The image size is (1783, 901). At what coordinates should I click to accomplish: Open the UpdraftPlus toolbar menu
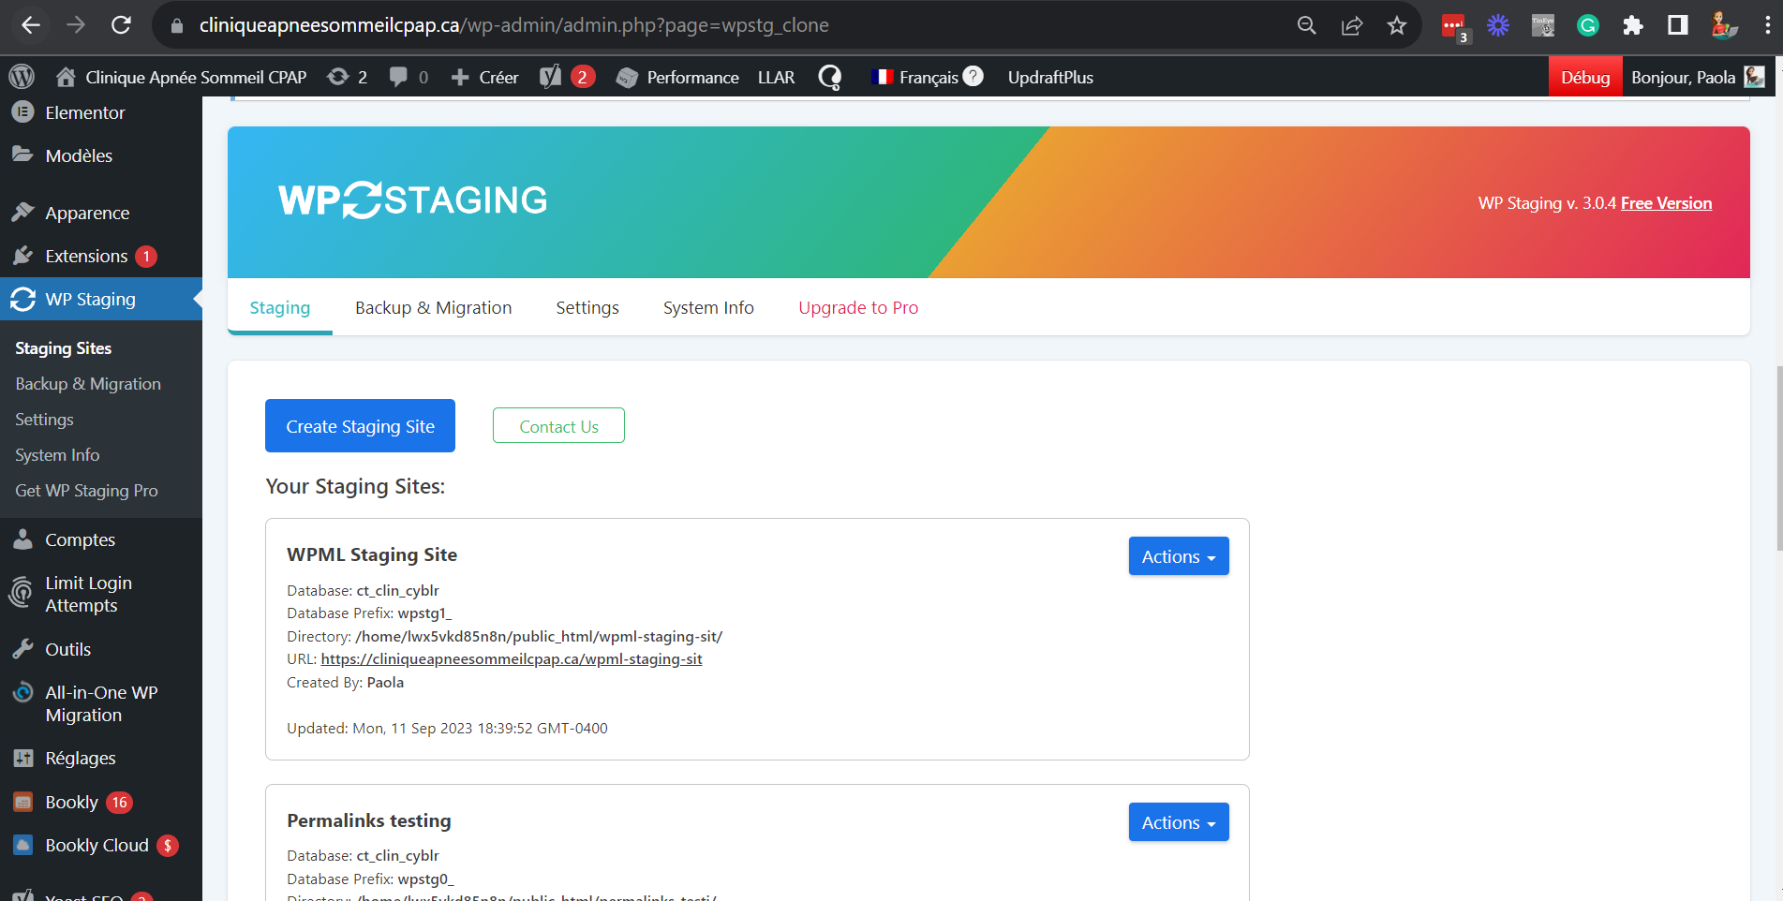coord(1050,77)
